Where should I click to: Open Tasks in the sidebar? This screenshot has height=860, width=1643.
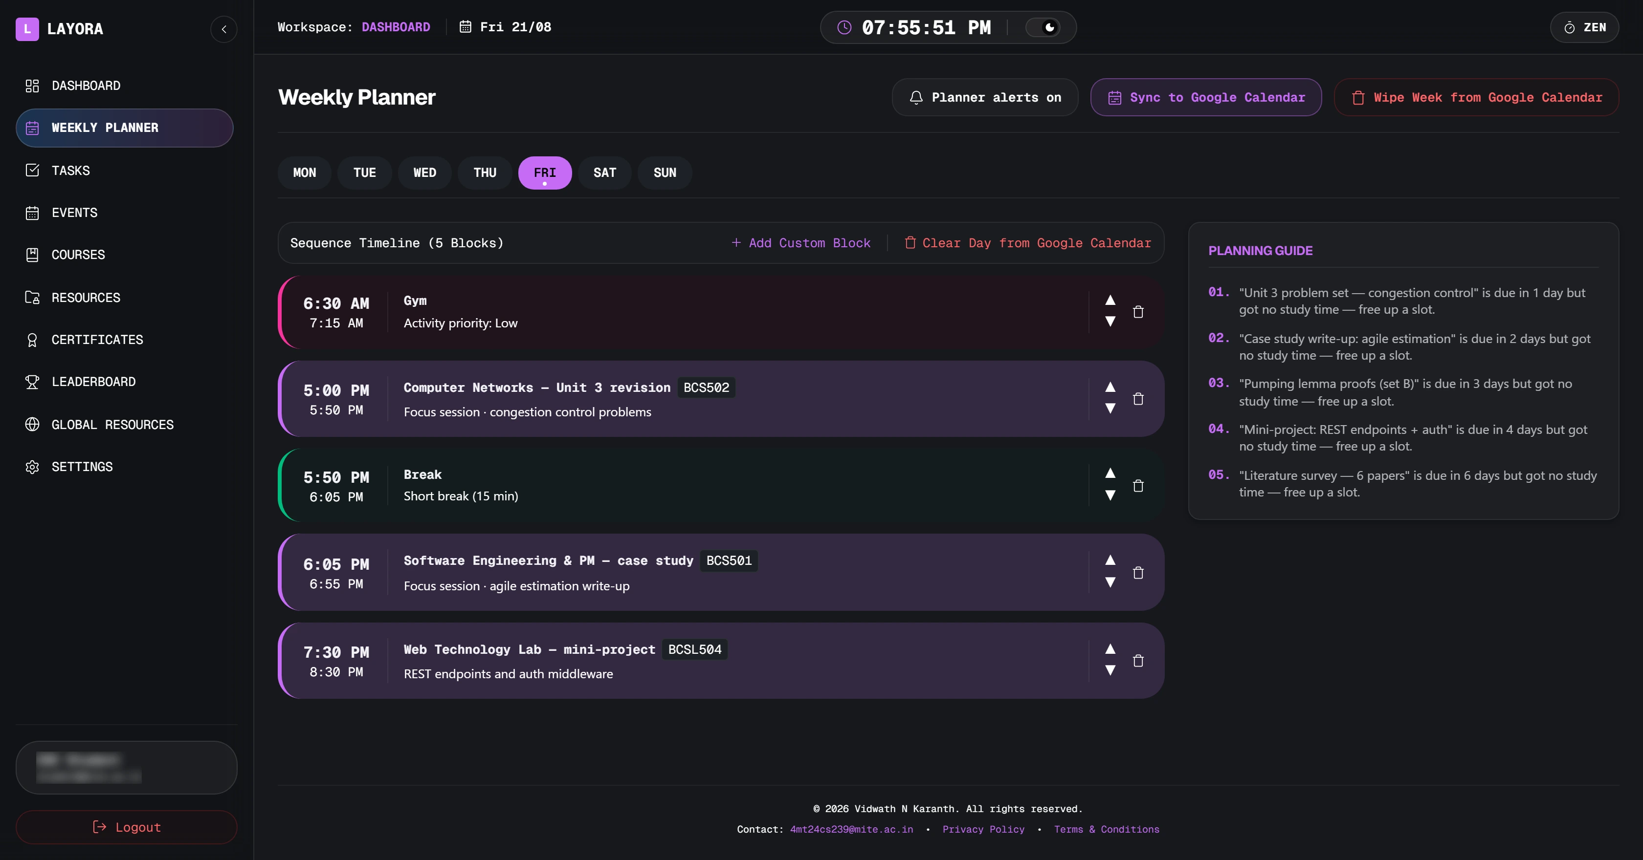click(124, 170)
